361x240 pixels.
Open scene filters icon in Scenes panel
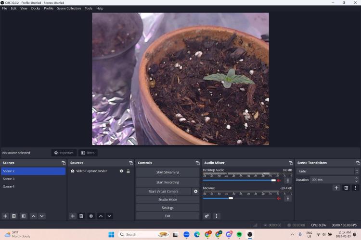coord(23,216)
